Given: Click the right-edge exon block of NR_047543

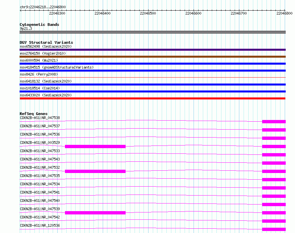Looking at the screenshot, I should click(x=274, y=163).
